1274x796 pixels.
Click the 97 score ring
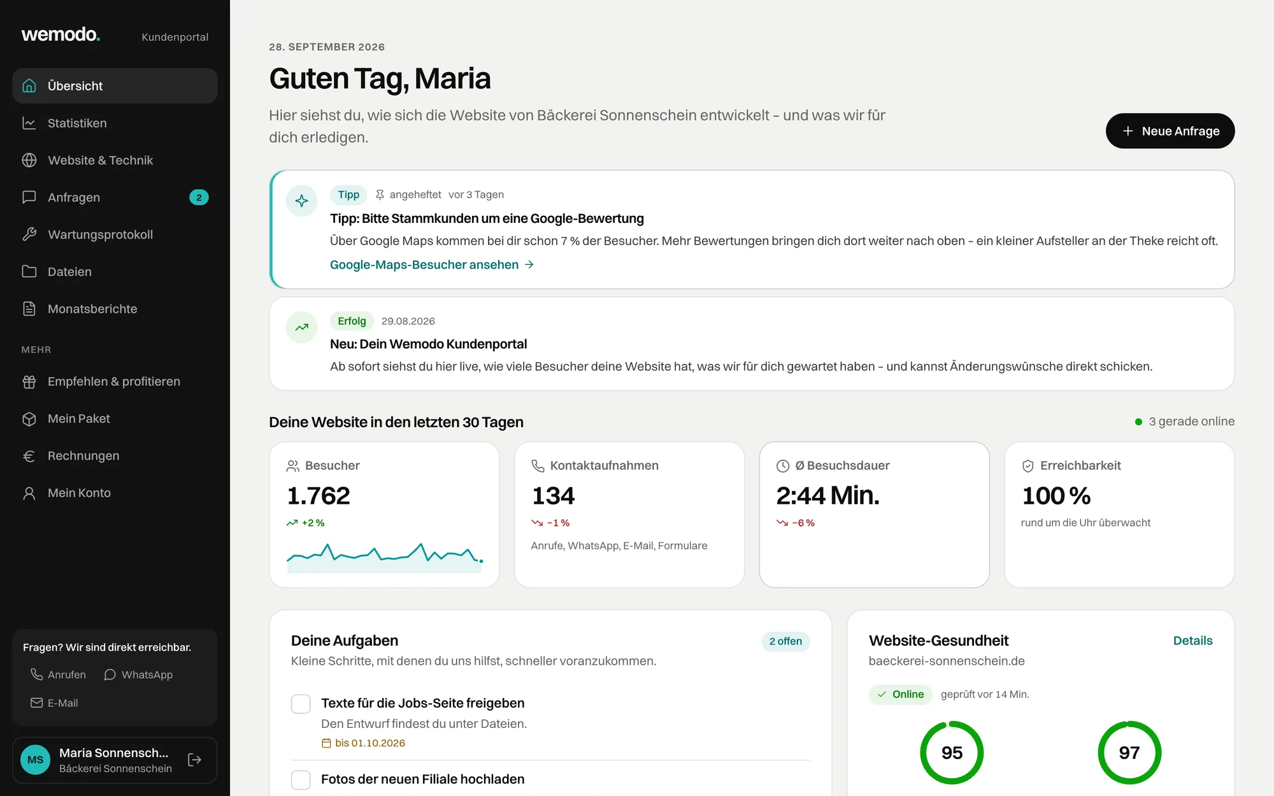(1129, 753)
